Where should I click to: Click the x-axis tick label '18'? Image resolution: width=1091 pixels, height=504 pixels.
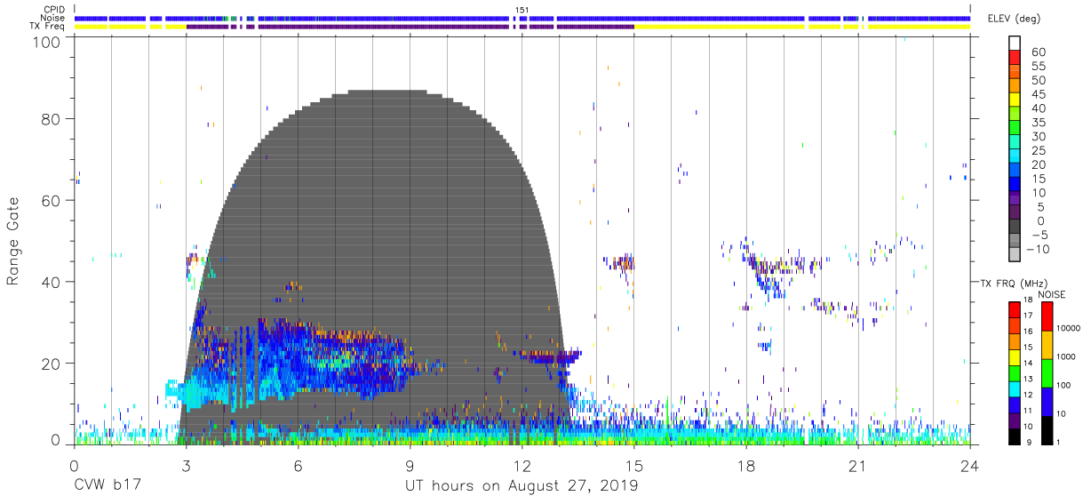(745, 465)
